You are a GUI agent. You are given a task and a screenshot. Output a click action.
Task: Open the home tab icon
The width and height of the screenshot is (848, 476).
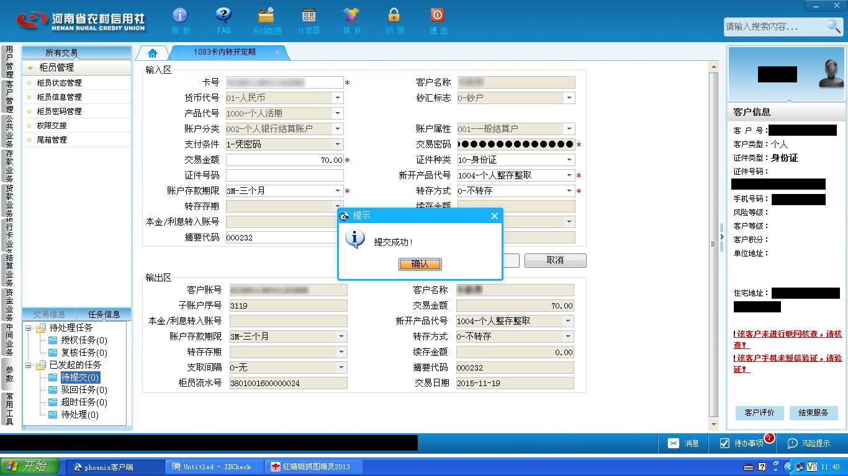[x=152, y=53]
